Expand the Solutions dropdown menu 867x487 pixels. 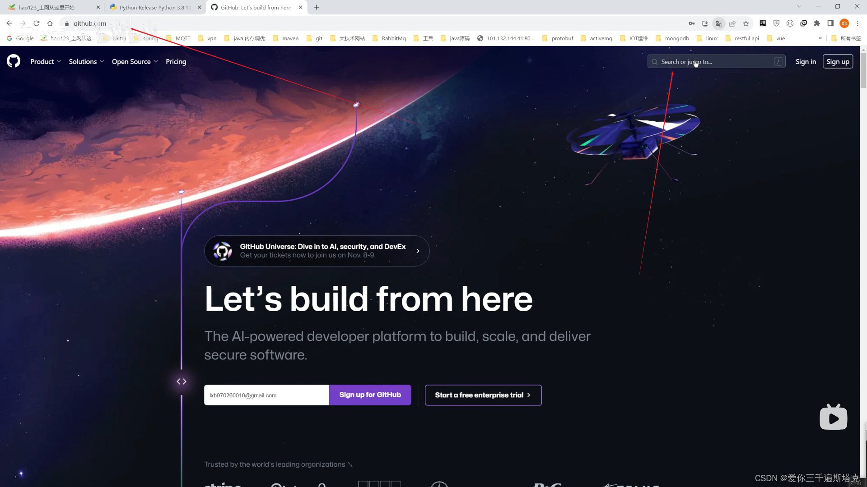coord(86,62)
